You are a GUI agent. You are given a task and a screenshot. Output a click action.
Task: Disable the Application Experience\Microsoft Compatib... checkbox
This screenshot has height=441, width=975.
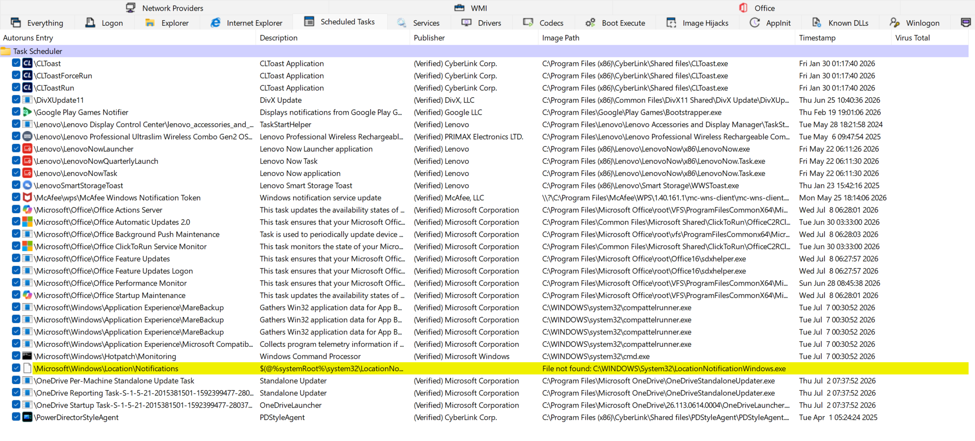[16, 344]
